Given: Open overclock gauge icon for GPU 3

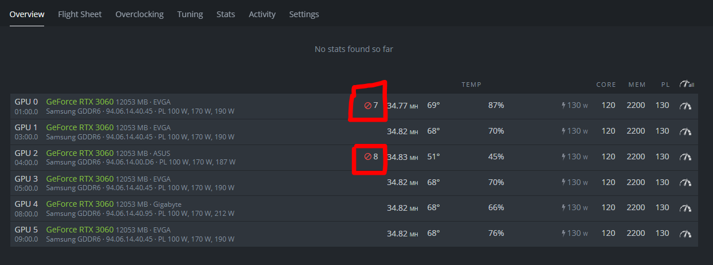Looking at the screenshot, I should click(685, 183).
